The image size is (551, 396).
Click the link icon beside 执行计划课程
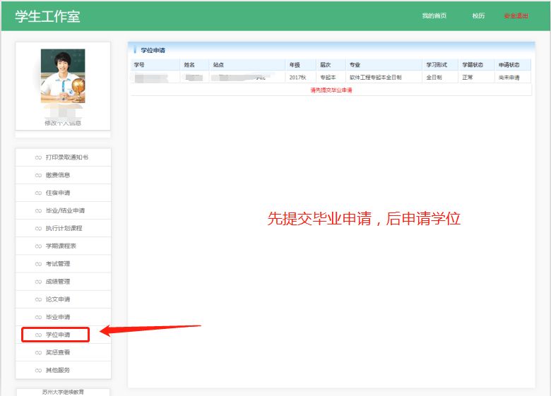[x=38, y=228]
